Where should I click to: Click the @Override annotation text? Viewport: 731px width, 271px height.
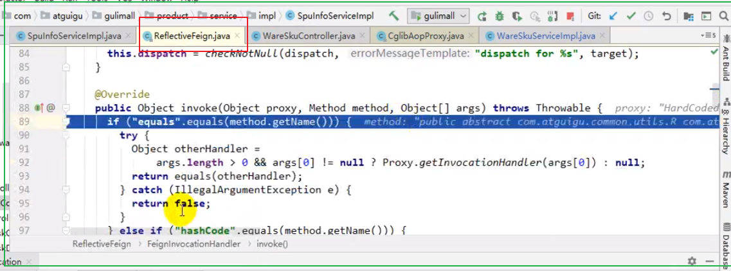pyautogui.click(x=123, y=94)
